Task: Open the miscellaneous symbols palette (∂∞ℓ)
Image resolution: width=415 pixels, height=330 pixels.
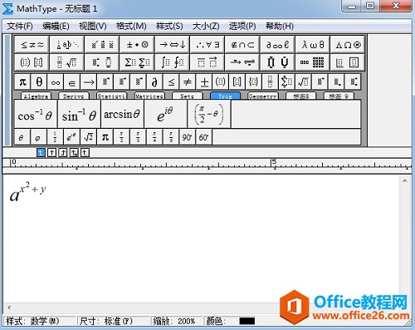Action: coord(277,45)
